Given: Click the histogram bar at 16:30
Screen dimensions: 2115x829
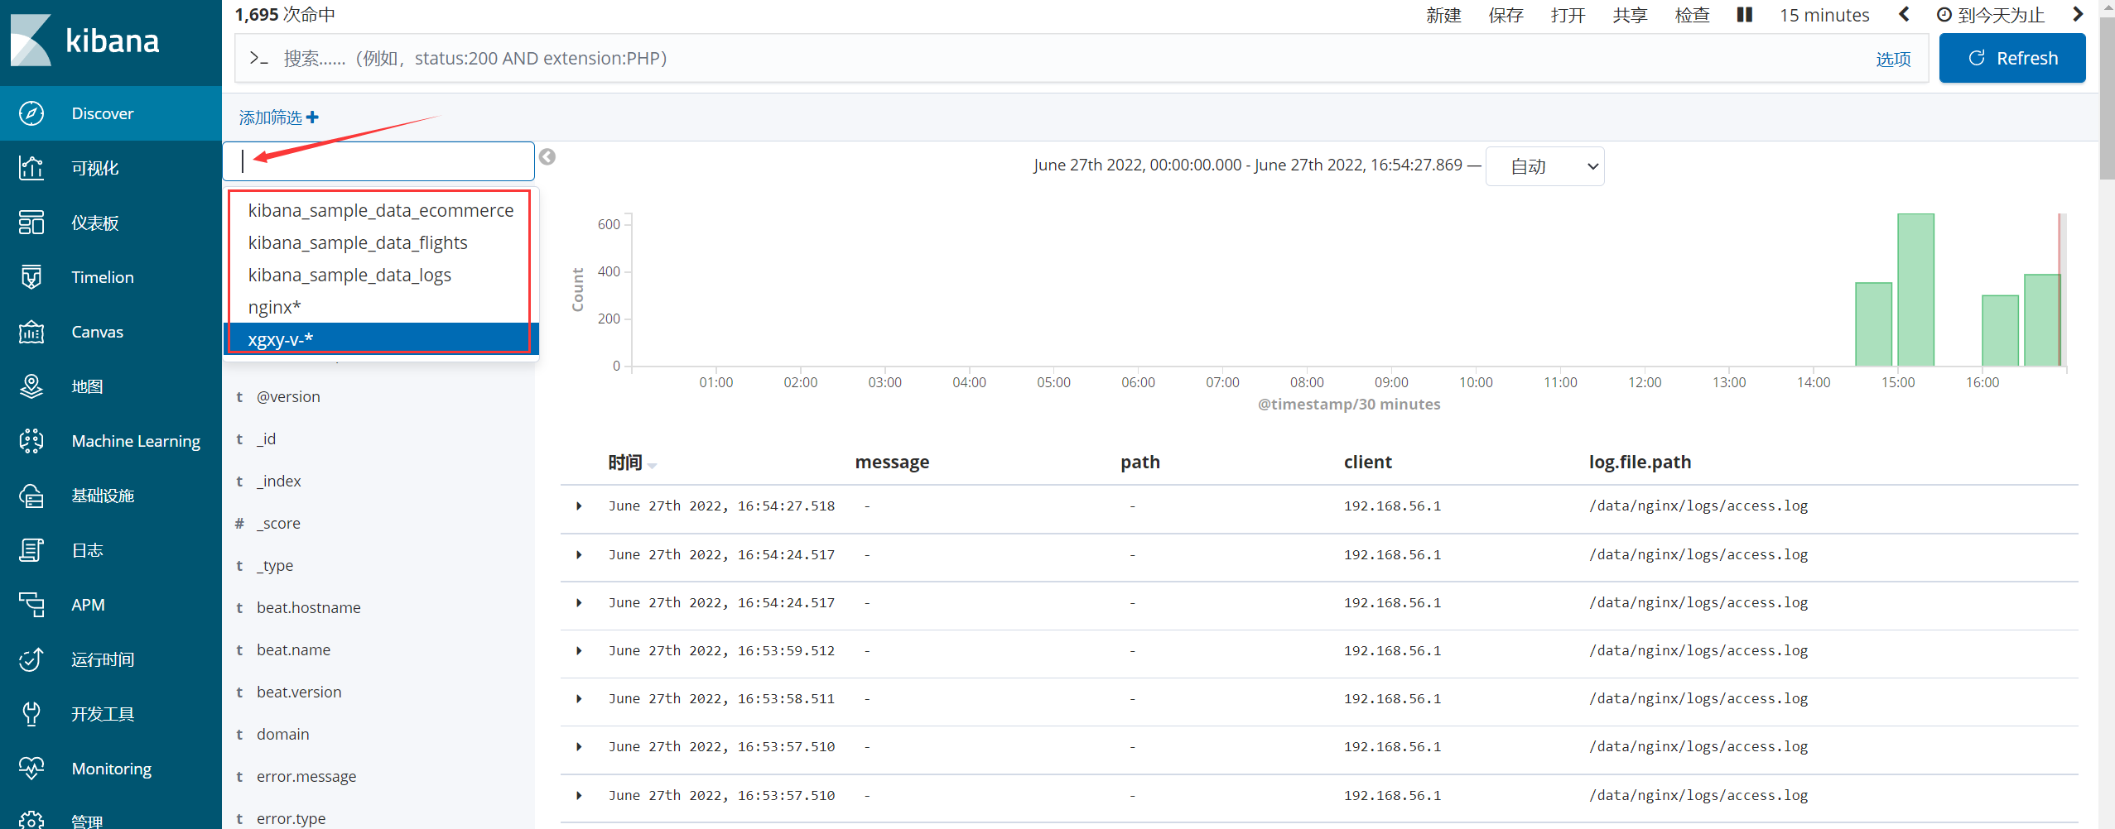Looking at the screenshot, I should 2042,320.
